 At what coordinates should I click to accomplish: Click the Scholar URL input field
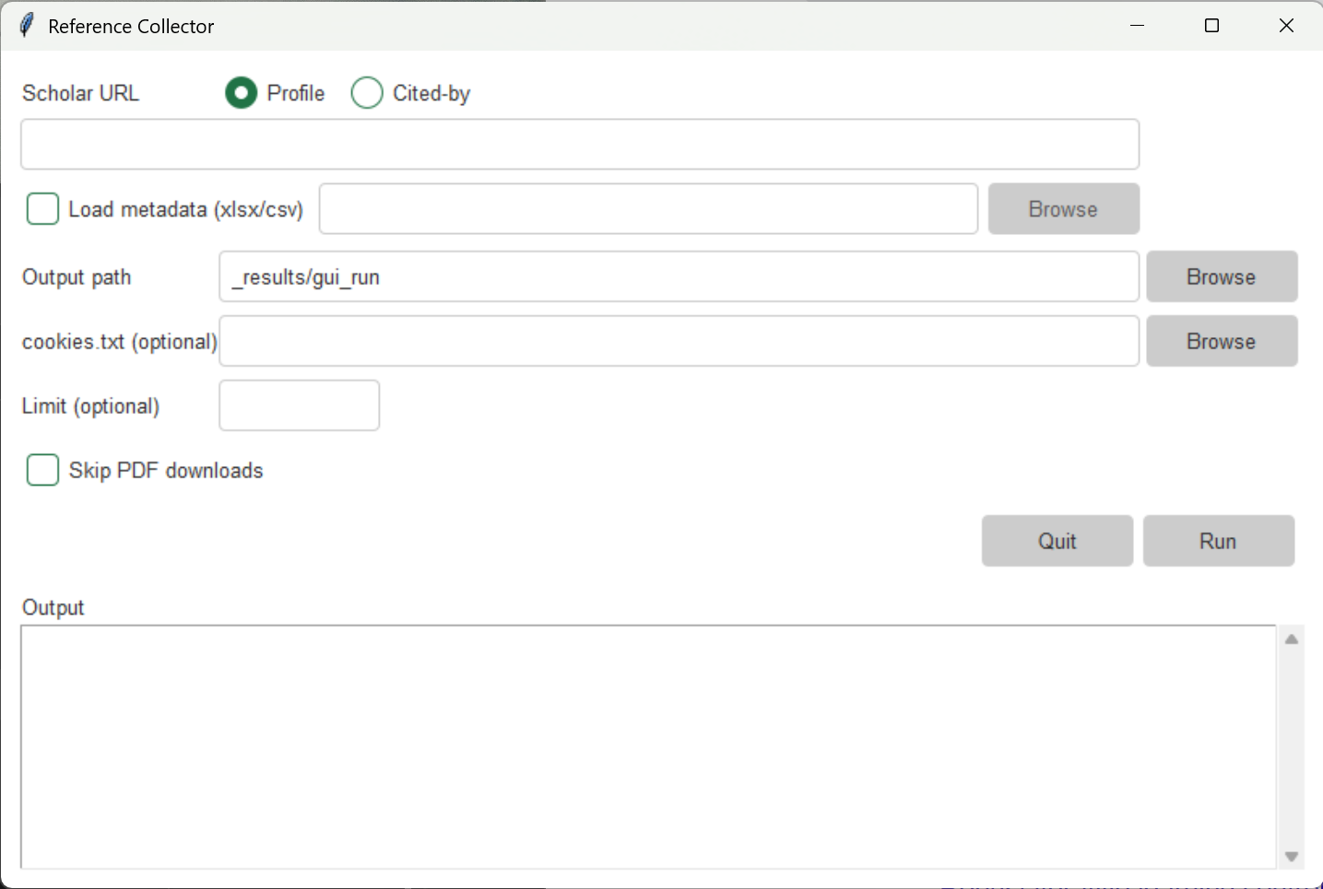point(579,144)
